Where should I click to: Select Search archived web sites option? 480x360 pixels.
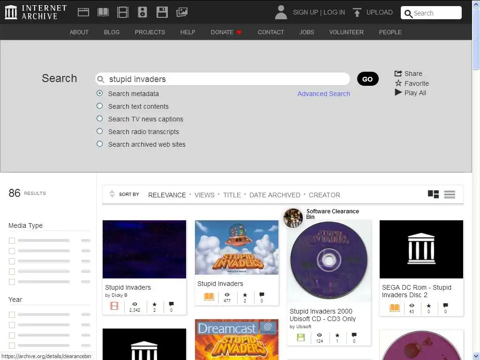pos(99,143)
